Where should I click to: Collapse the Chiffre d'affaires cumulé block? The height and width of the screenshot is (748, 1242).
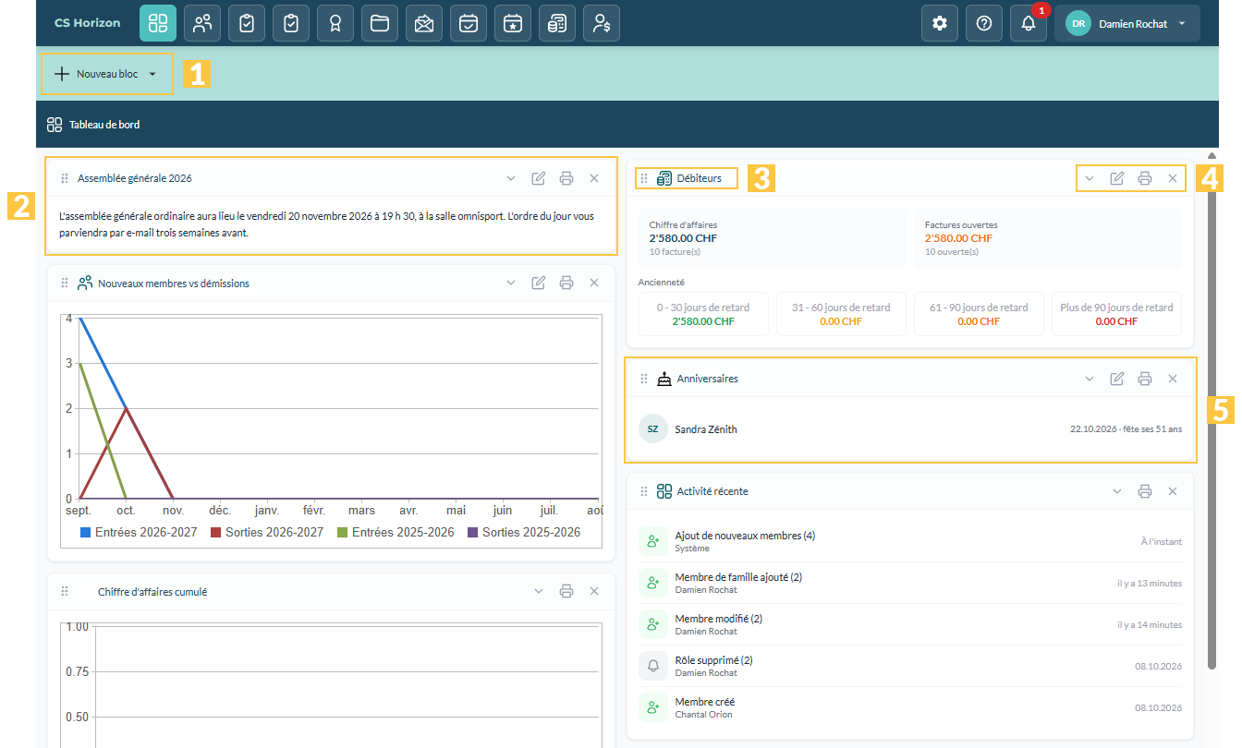coord(539,591)
